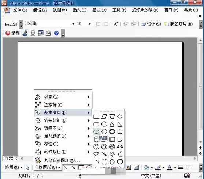Click the insert picture icon
Viewport: 204px width, 179px height.
tap(136, 167)
